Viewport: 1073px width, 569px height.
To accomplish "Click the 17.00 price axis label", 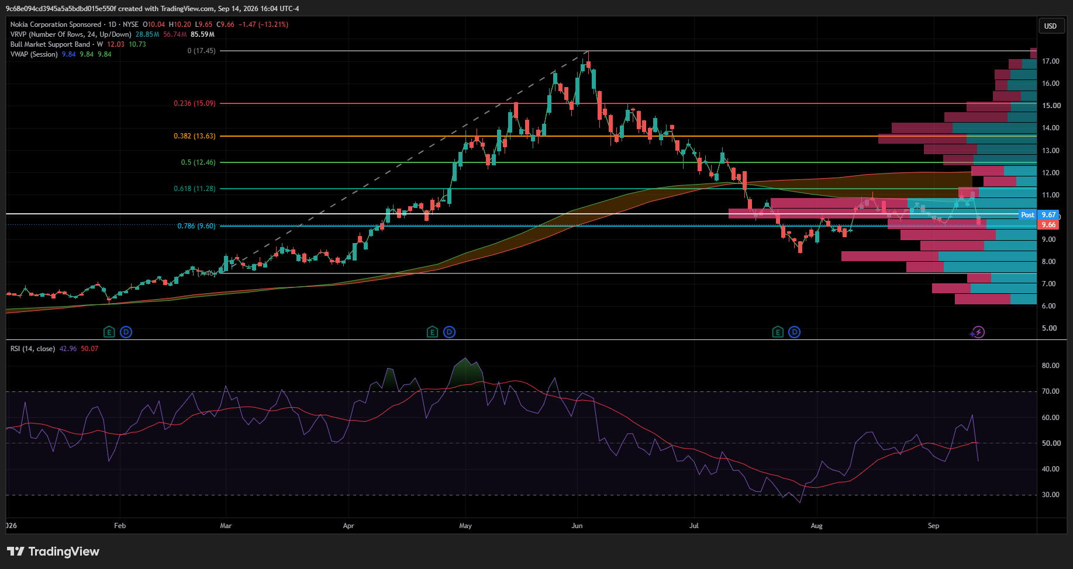I will tap(1050, 61).
